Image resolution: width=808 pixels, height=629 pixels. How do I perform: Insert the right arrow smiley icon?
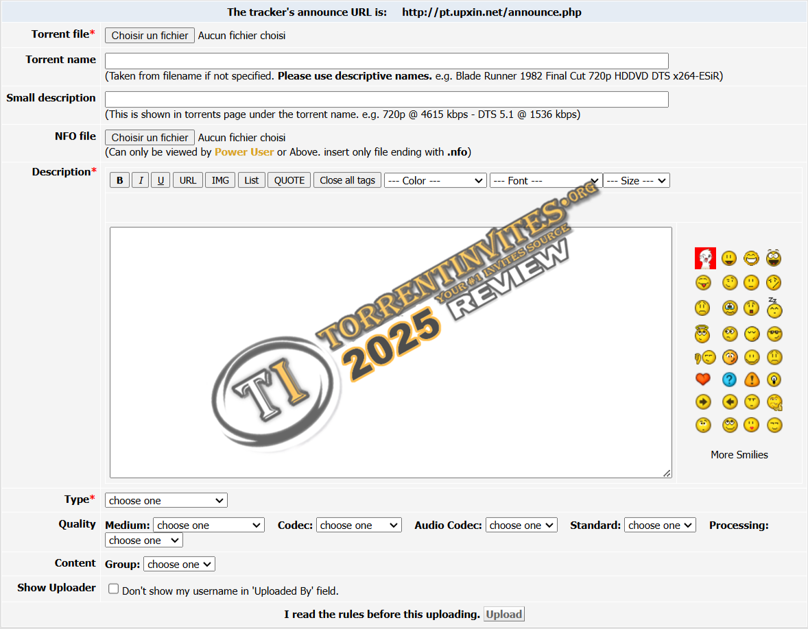(x=703, y=402)
